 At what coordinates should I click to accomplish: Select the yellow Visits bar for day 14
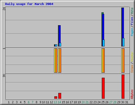click(59, 60)
